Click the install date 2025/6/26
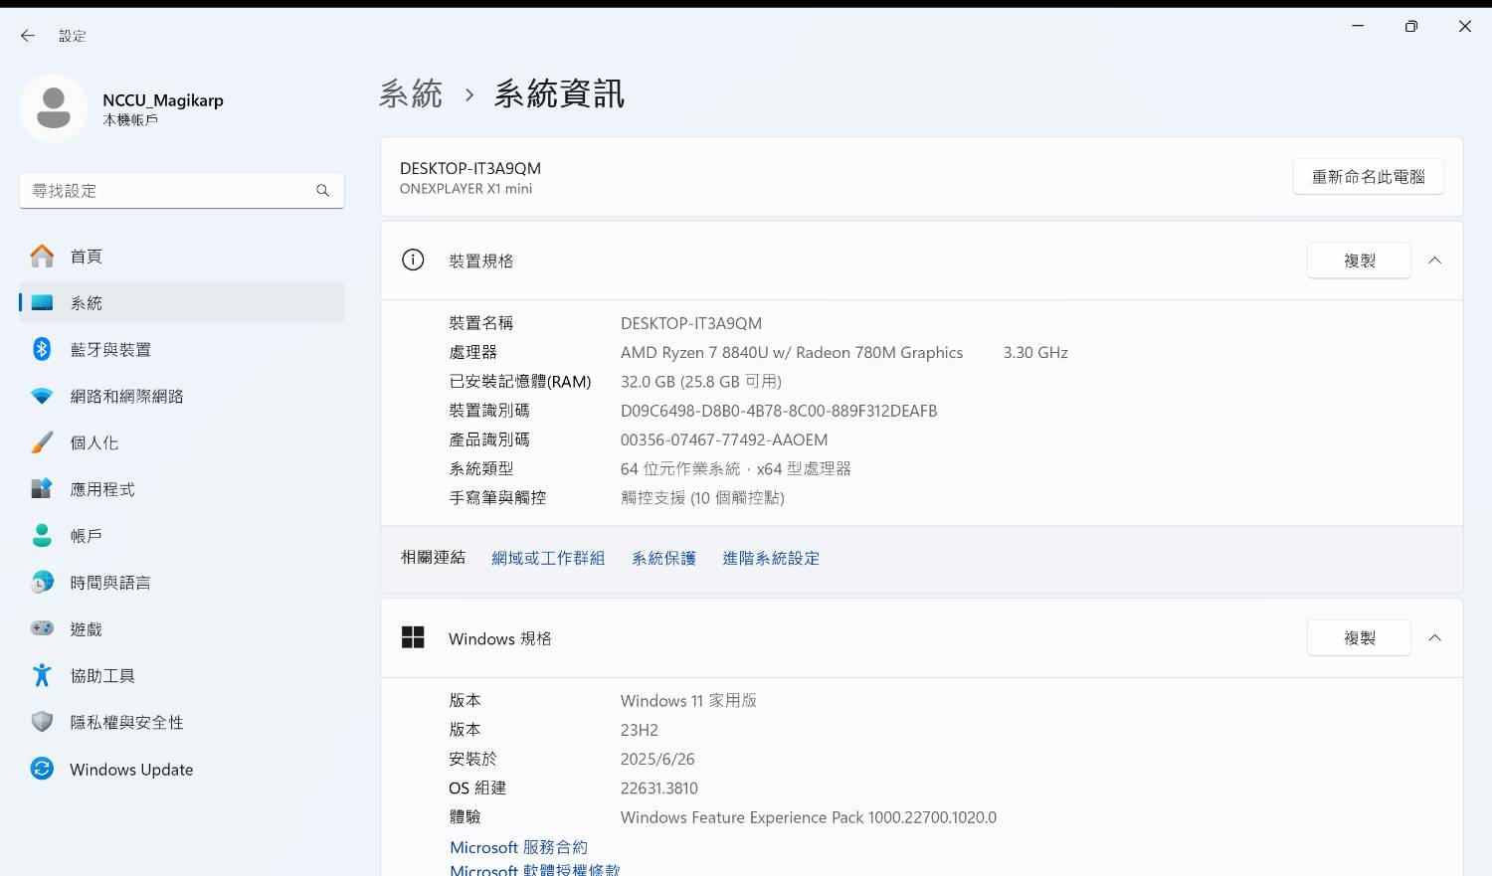The image size is (1492, 876). pyautogui.click(x=657, y=759)
